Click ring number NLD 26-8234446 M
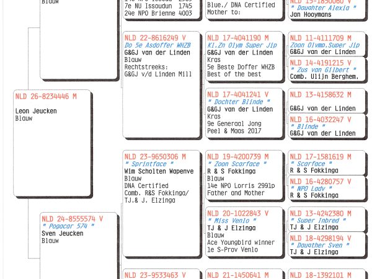 pyautogui.click(x=46, y=97)
